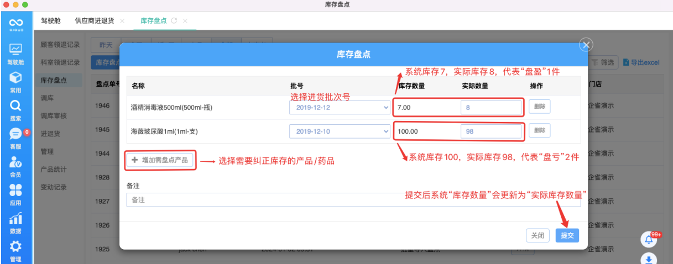Click the 门店 column header in background
673x264 pixels.
[x=596, y=85]
